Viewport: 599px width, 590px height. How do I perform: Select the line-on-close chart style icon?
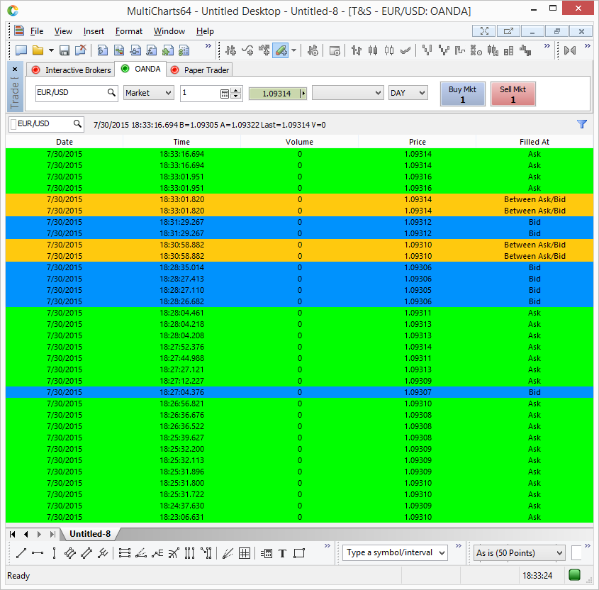405,50
